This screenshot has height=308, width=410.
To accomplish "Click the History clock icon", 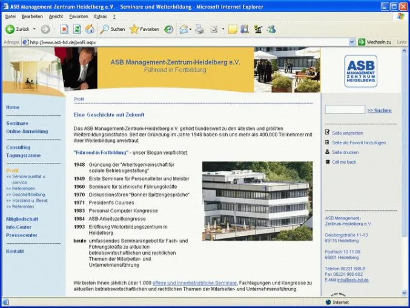I will pyautogui.click(x=168, y=29).
